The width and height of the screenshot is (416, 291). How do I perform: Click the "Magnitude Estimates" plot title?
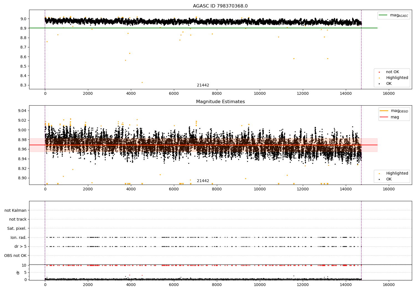coord(220,102)
